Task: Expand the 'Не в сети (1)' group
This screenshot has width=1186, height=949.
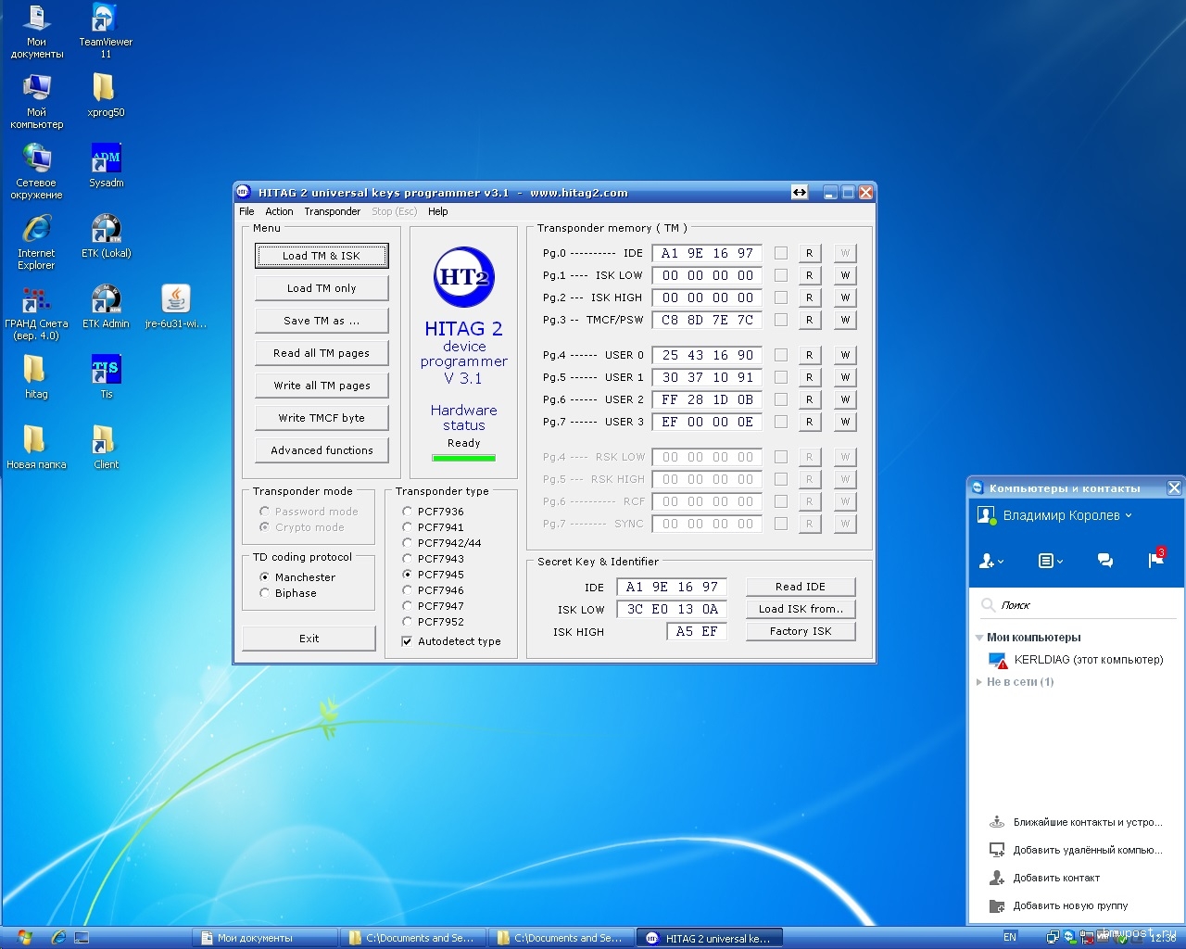Action: click(979, 682)
